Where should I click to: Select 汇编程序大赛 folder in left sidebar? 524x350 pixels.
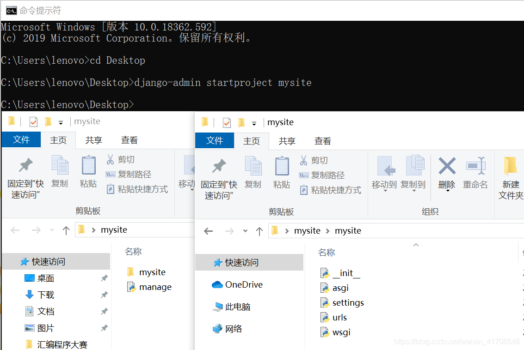coord(56,344)
